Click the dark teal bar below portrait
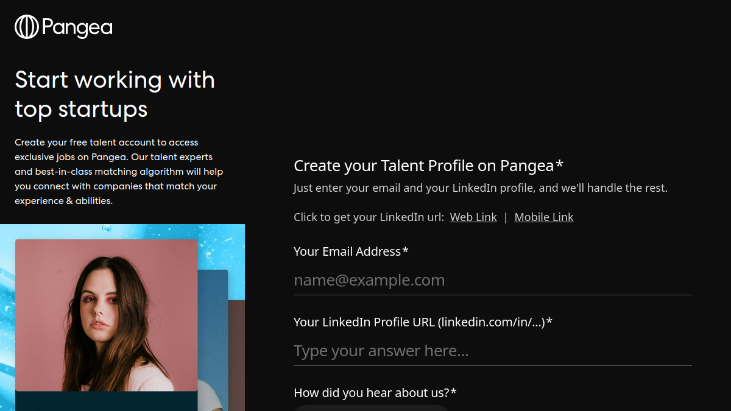The image size is (731, 411). 107,401
